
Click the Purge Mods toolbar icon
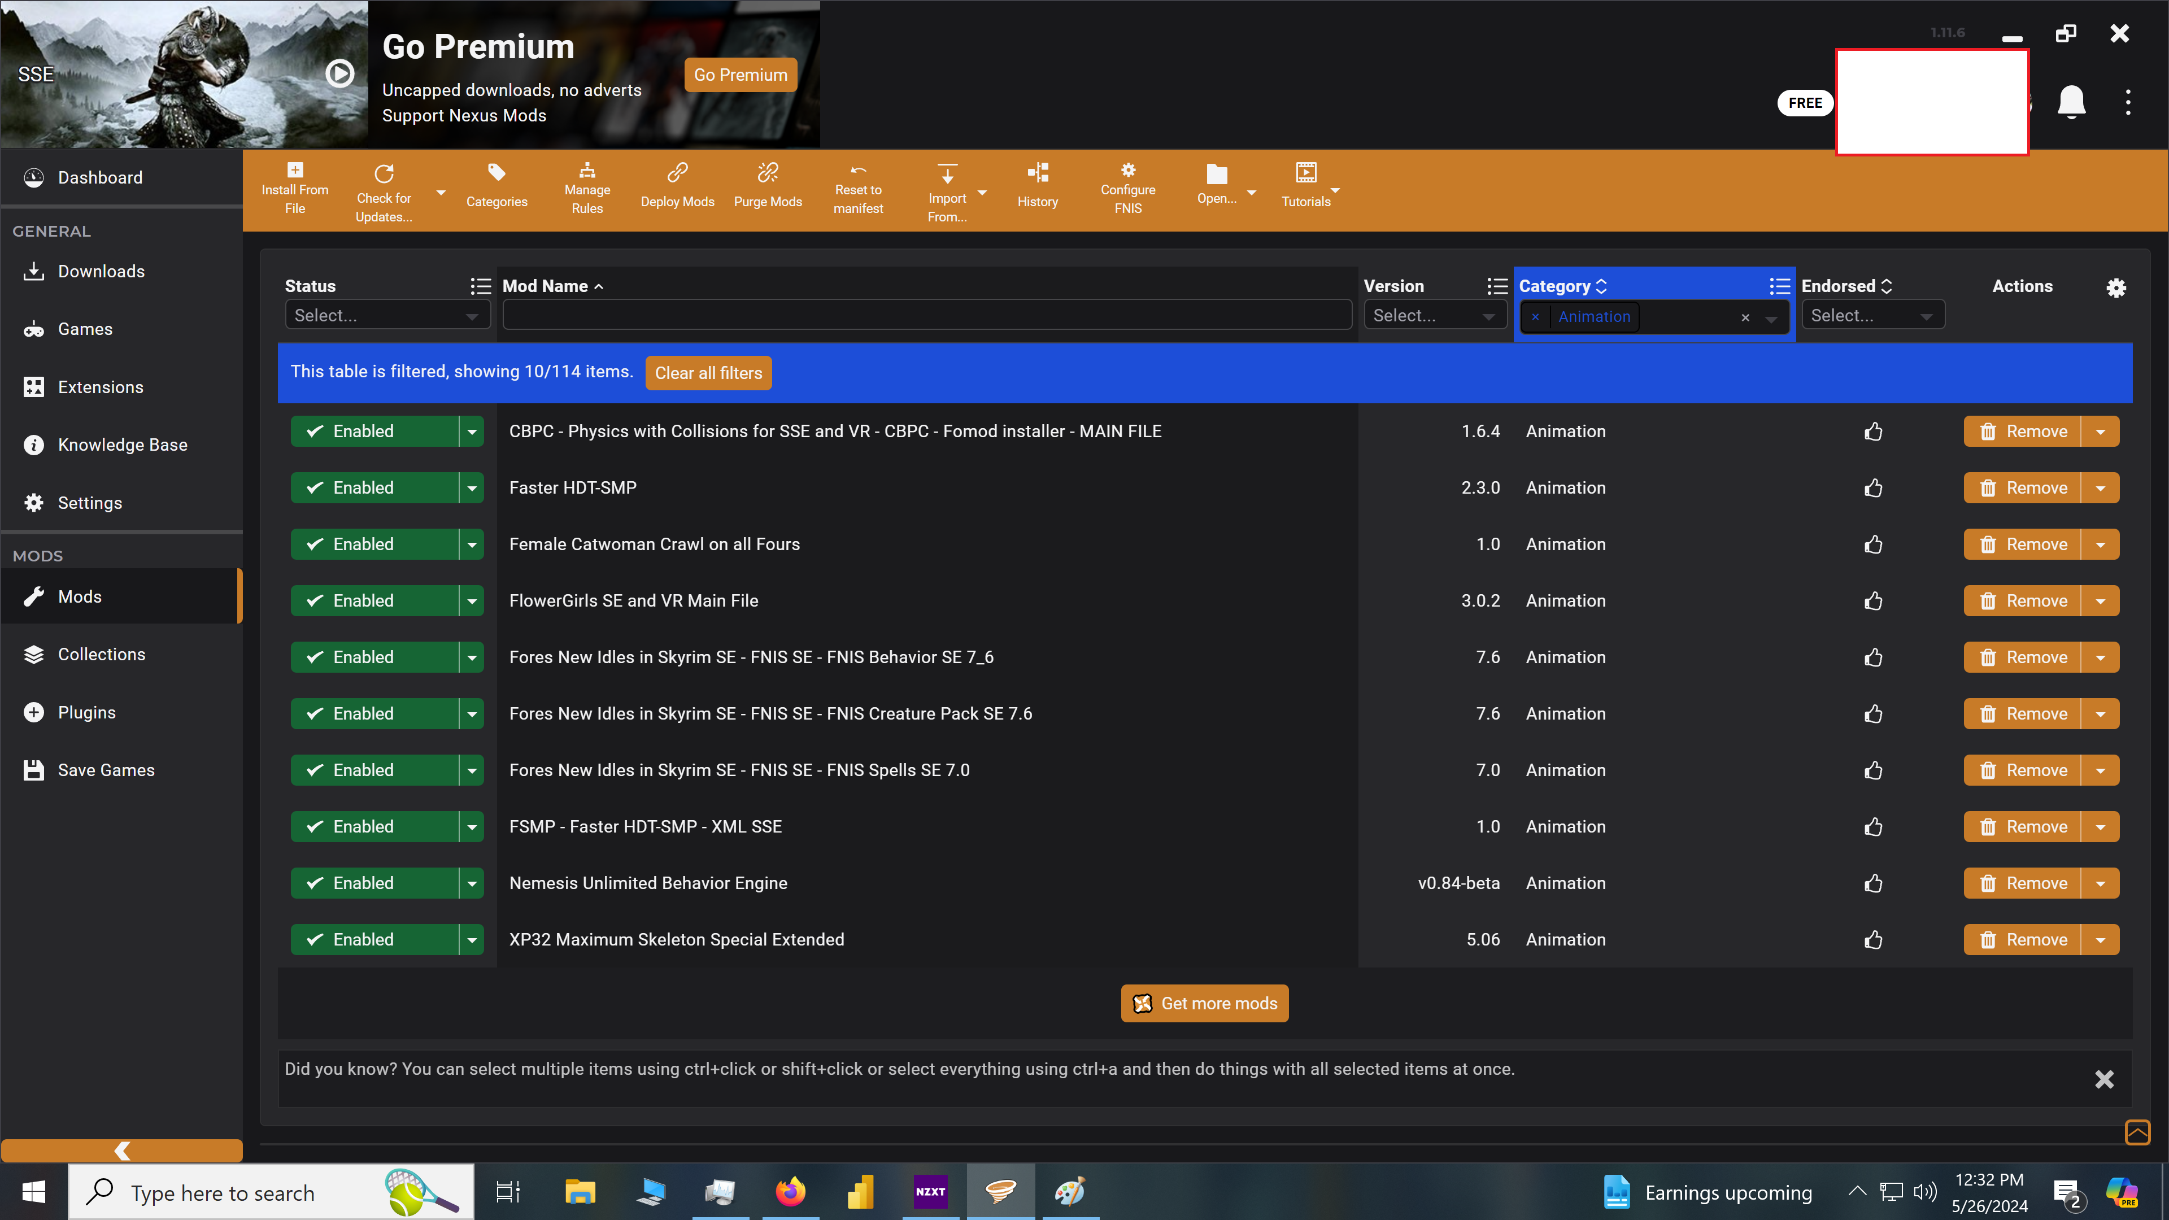(x=767, y=173)
